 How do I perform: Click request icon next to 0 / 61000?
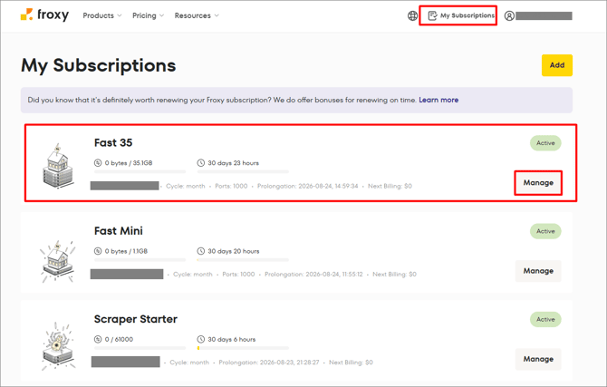pos(98,339)
